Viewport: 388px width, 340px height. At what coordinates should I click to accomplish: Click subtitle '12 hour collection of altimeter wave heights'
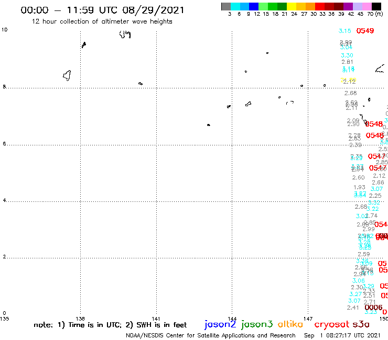(102, 21)
